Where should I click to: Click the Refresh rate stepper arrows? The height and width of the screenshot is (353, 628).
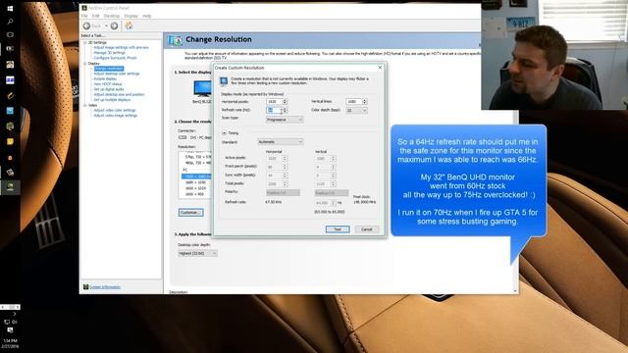pos(286,110)
